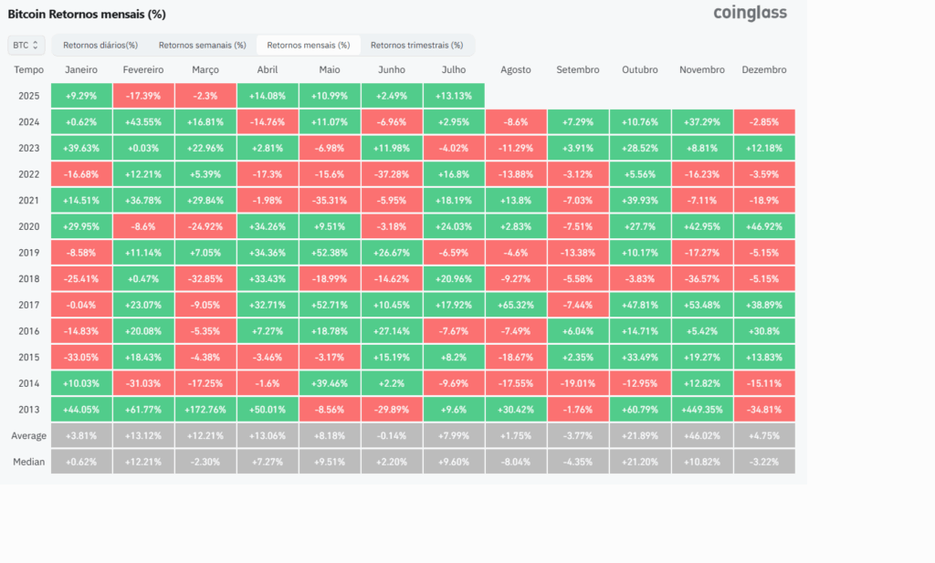Viewport: 935px width, 563px height.
Task: Select the 2013 Novembro +449.35% cell
Action: 702,410
